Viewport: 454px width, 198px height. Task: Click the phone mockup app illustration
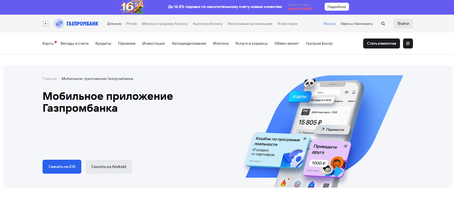click(x=324, y=131)
